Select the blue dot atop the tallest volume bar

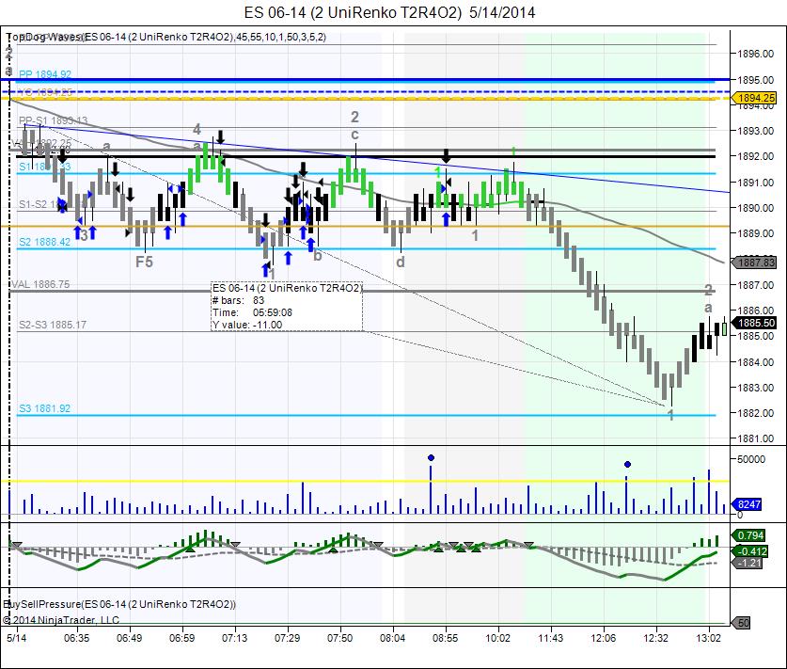click(x=431, y=457)
